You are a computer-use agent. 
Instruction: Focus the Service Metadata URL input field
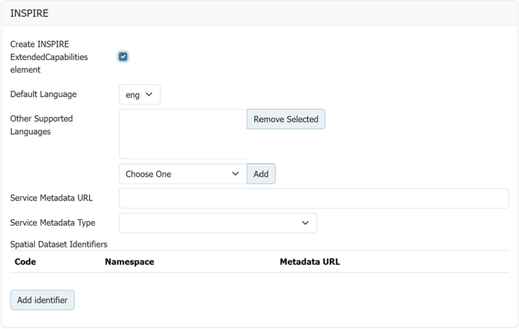[314, 198]
